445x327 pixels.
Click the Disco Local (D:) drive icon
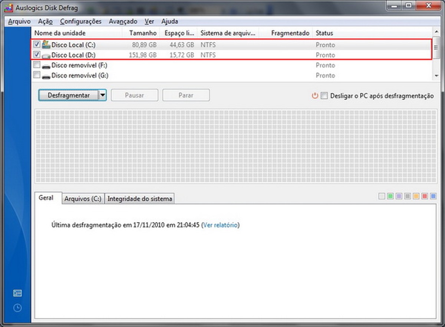tap(46, 55)
